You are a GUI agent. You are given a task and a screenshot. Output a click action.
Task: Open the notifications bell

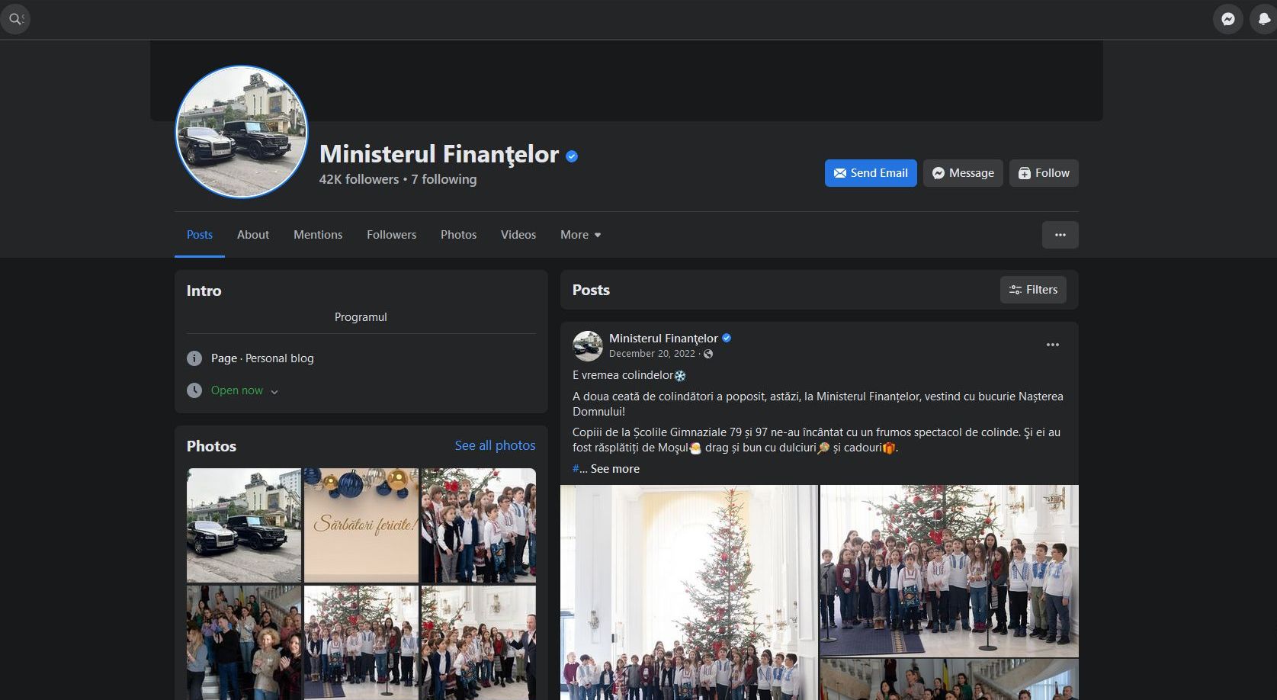point(1263,19)
